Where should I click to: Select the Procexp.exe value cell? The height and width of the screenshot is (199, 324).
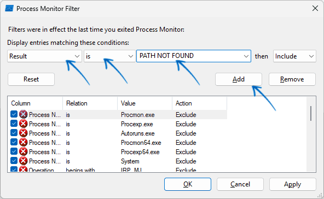point(137,124)
